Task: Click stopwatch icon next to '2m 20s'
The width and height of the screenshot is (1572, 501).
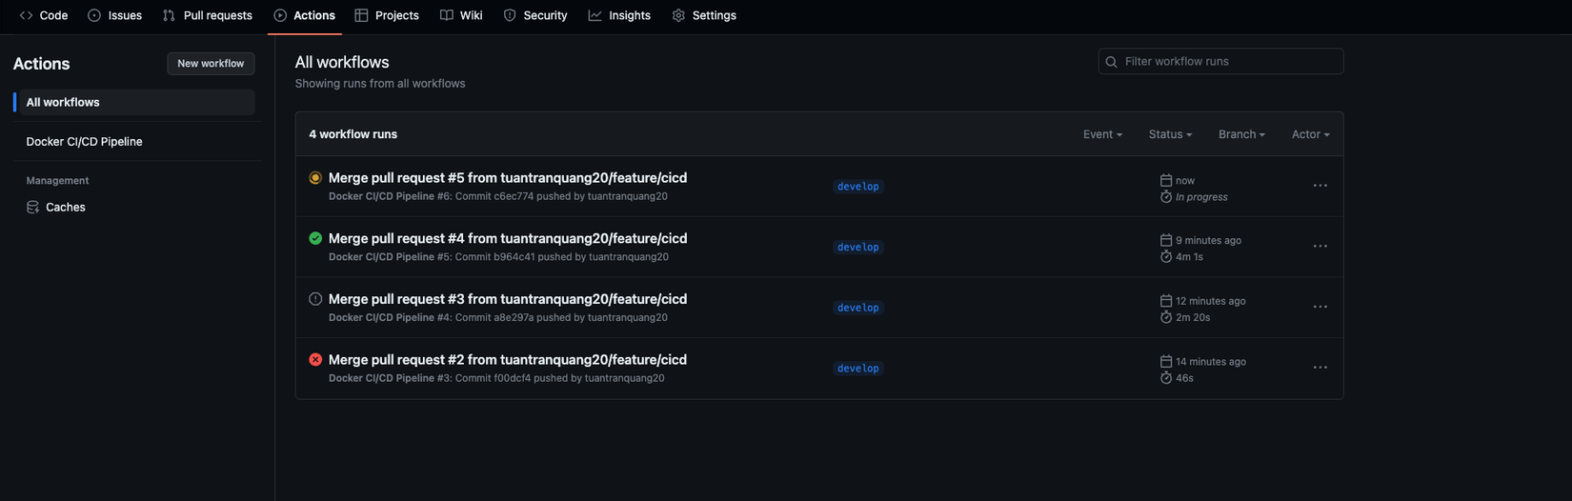Action: [1166, 317]
